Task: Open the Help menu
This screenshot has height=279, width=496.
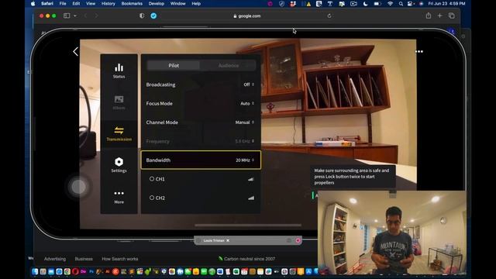Action: point(196,3)
